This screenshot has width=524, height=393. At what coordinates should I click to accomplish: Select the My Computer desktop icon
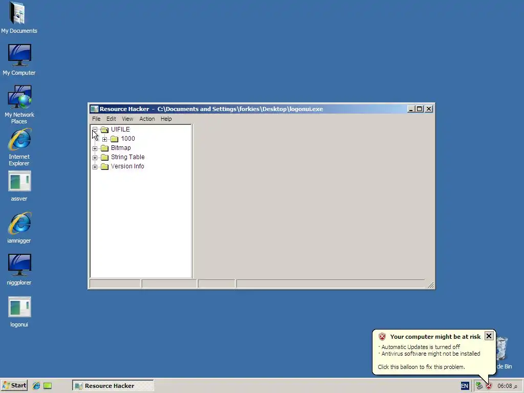click(19, 59)
